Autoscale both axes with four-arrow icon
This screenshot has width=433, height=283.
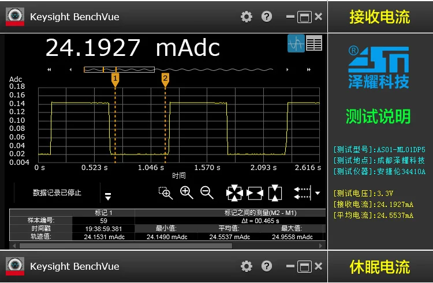click(234, 193)
